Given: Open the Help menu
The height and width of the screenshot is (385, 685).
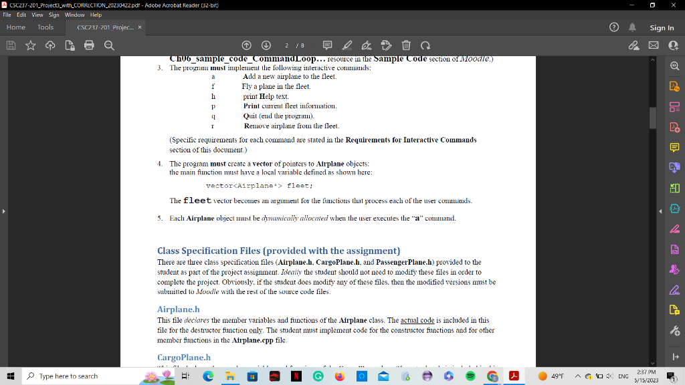Looking at the screenshot, I should pyautogui.click(x=96, y=15).
